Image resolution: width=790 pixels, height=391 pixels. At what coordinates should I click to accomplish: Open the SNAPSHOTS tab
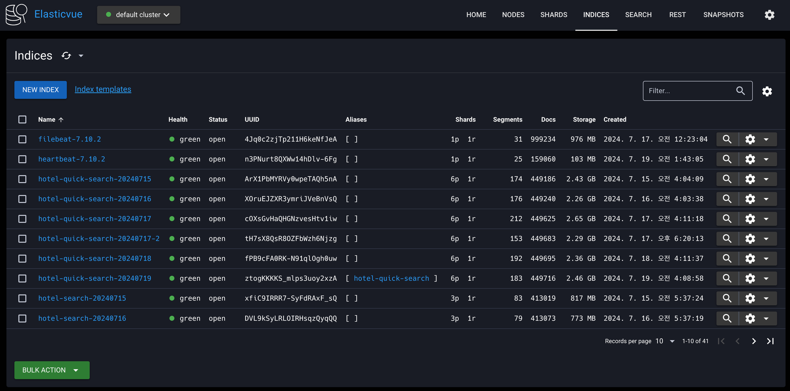click(723, 15)
